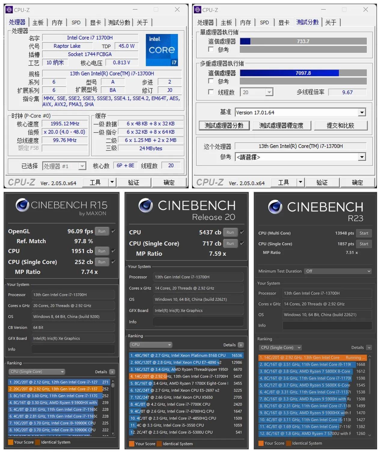Click the CPU-Z logo icon in right title bar
The image size is (381, 453).
coord(197,10)
